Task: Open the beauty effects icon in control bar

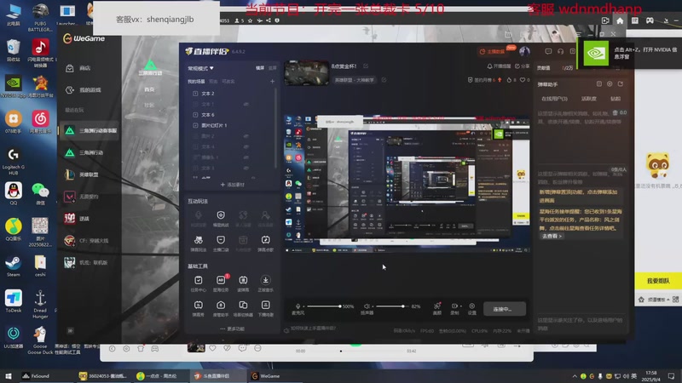Action: point(437,306)
